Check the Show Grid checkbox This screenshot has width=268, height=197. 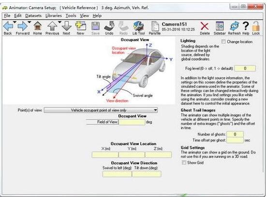[x=184, y=163]
